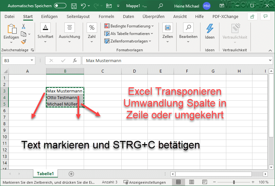Select the cell containing Michael Müller
This screenshot has height=186, width=275.
[65, 104]
